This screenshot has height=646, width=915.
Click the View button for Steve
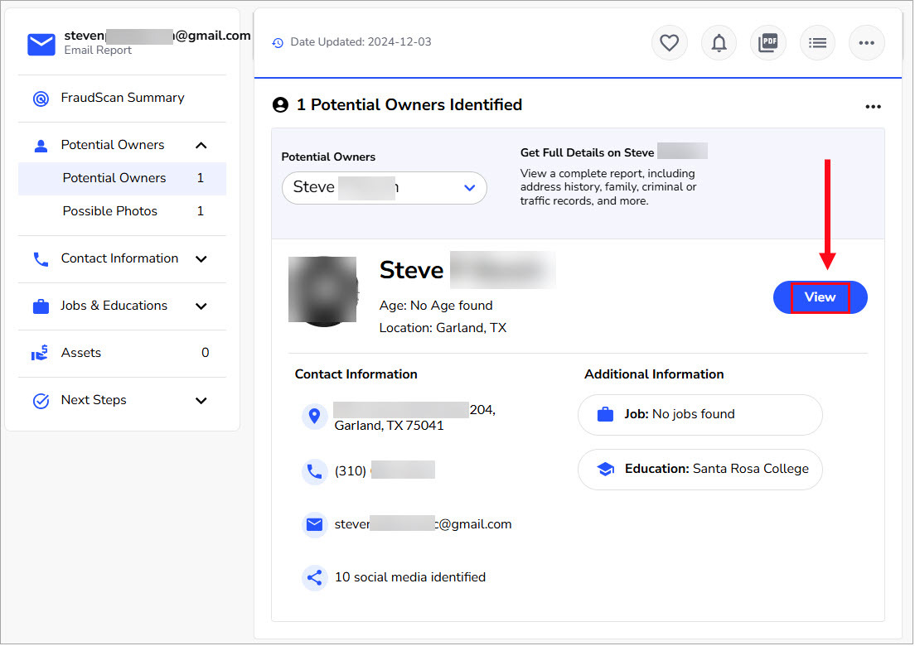click(820, 296)
